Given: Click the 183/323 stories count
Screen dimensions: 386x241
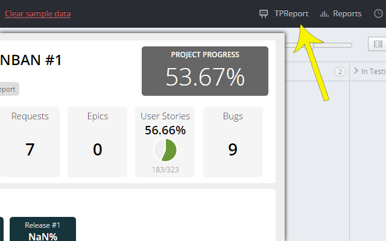Looking at the screenshot, I should tap(165, 170).
